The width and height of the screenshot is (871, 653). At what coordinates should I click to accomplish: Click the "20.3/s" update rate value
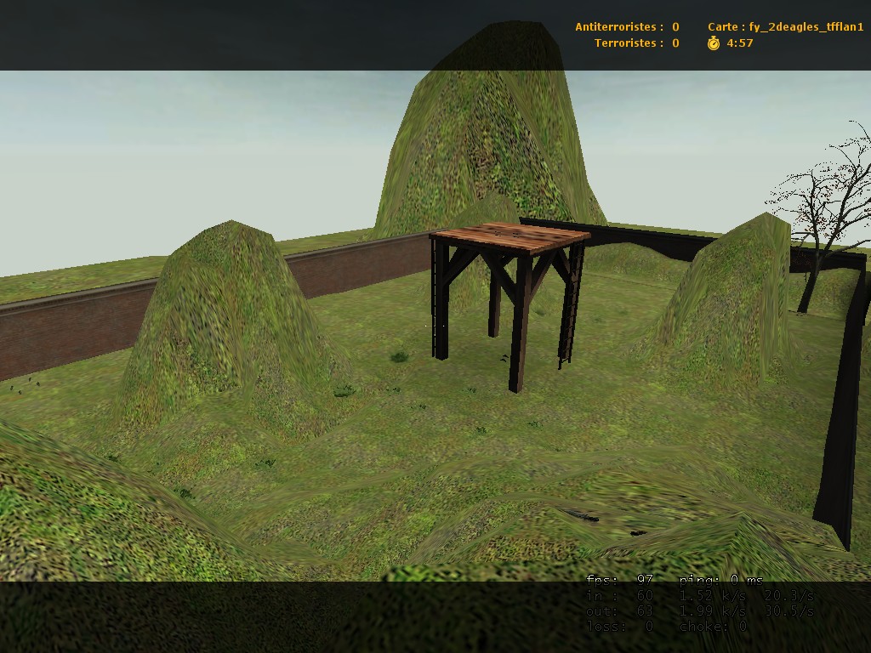(x=789, y=596)
